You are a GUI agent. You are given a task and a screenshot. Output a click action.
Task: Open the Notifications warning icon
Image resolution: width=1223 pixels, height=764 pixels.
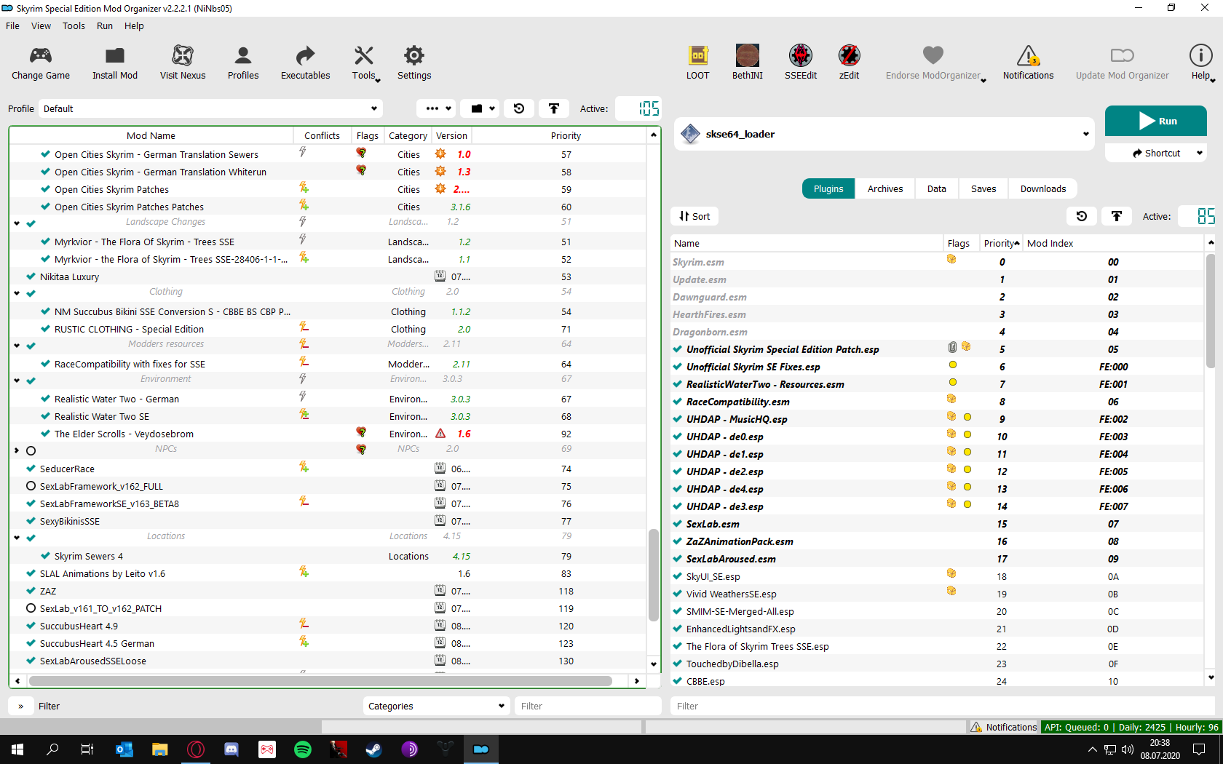click(1028, 55)
